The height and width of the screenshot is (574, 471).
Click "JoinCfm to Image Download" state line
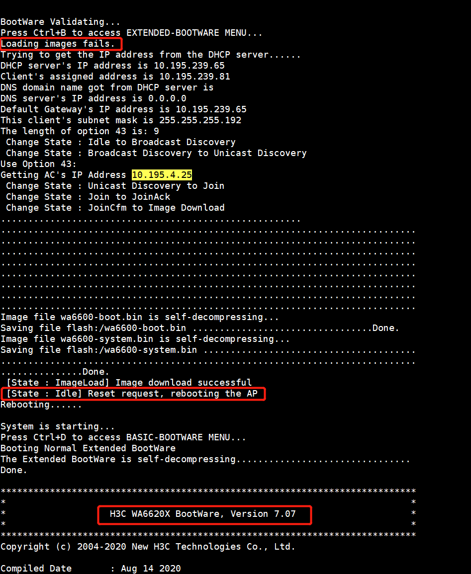click(115, 208)
